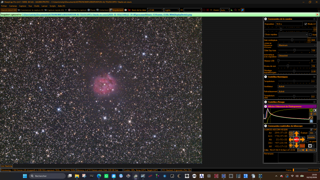The width and height of the screenshot is (320, 180).
Task: Toggle the Auto exposure checkbox
Action: [310, 34]
